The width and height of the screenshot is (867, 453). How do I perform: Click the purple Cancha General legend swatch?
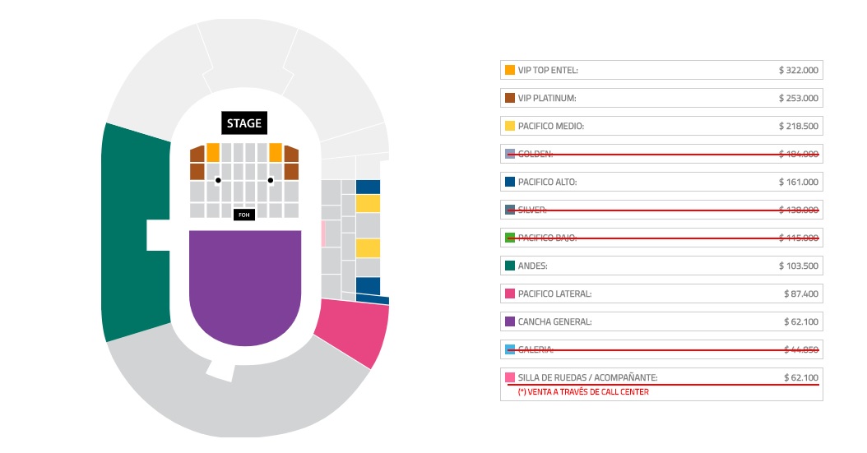pyautogui.click(x=510, y=321)
